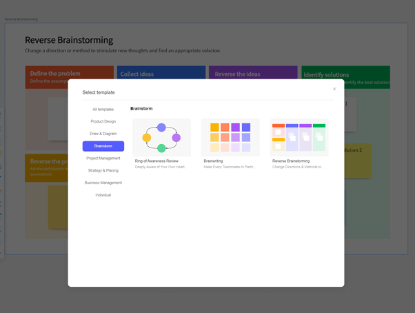Viewport: 415px width, 313px height.
Task: Click the Select template dialog title
Action: [x=99, y=92]
